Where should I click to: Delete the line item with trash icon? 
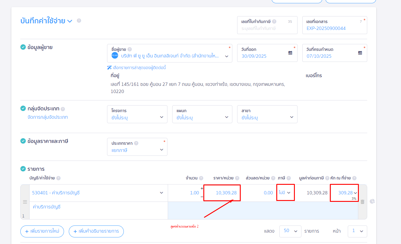(362, 202)
